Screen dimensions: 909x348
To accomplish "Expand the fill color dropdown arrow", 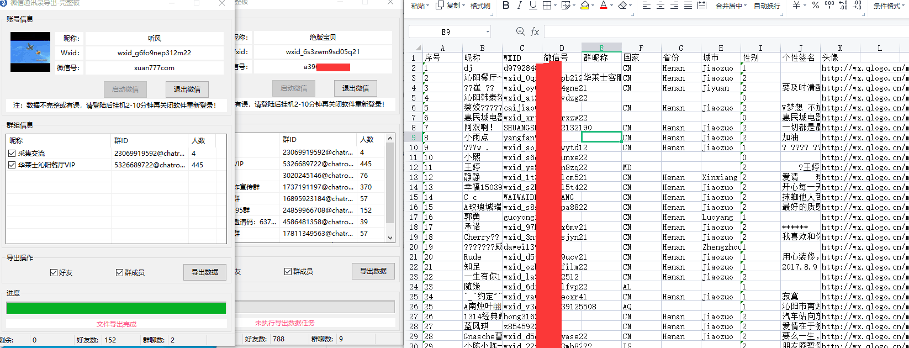I will pos(593,6).
